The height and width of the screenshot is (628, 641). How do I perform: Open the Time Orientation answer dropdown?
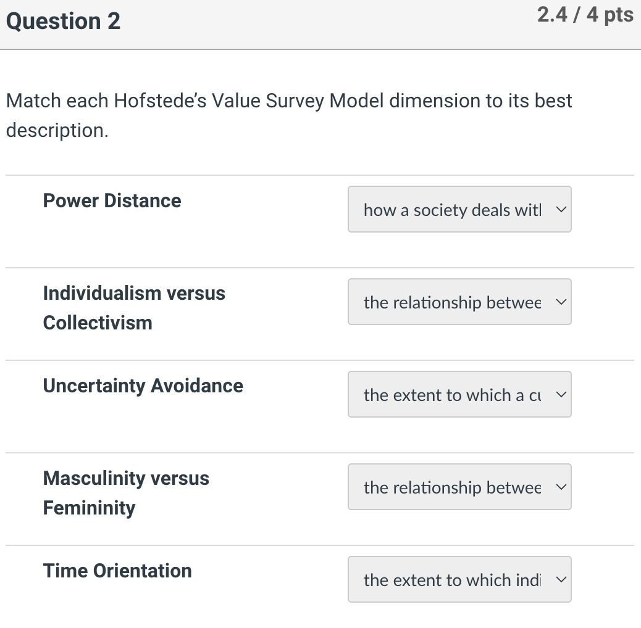(x=459, y=579)
